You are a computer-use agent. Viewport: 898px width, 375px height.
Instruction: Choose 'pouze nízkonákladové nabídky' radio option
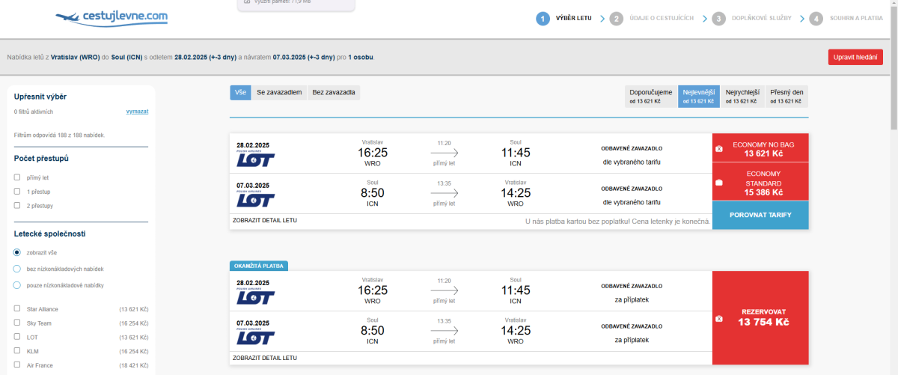(x=17, y=285)
